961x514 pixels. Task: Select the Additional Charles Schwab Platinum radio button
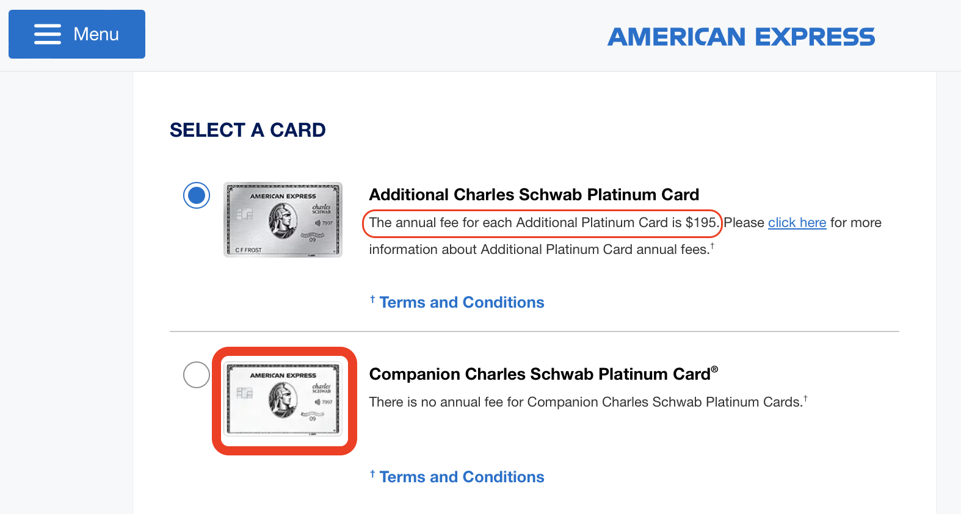click(x=197, y=195)
